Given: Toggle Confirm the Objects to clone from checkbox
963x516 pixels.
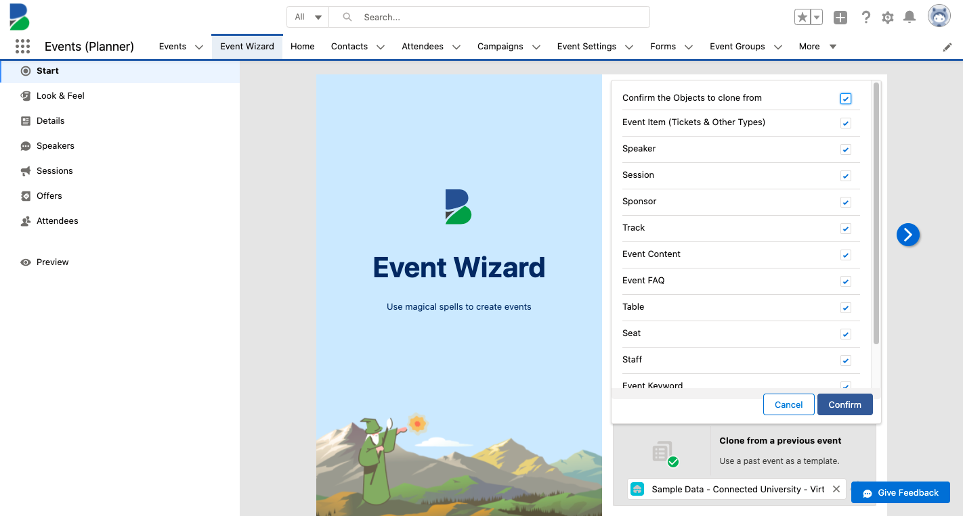Looking at the screenshot, I should [846, 99].
